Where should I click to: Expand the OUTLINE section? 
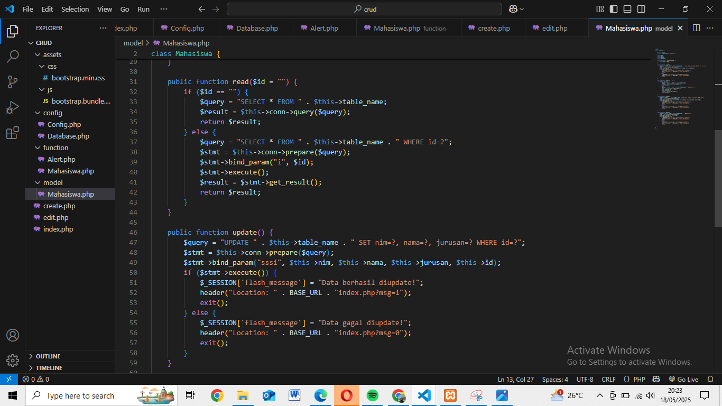[x=48, y=356]
